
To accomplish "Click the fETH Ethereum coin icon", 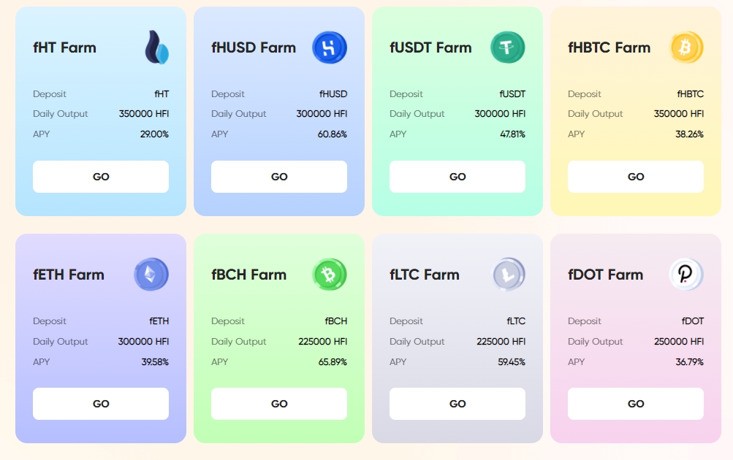I will (x=151, y=275).
